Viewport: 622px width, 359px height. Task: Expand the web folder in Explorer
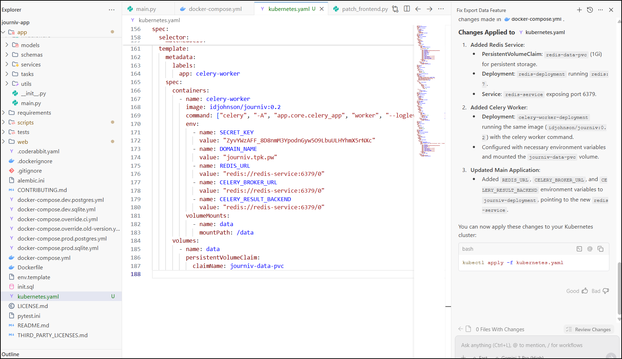pos(23,142)
